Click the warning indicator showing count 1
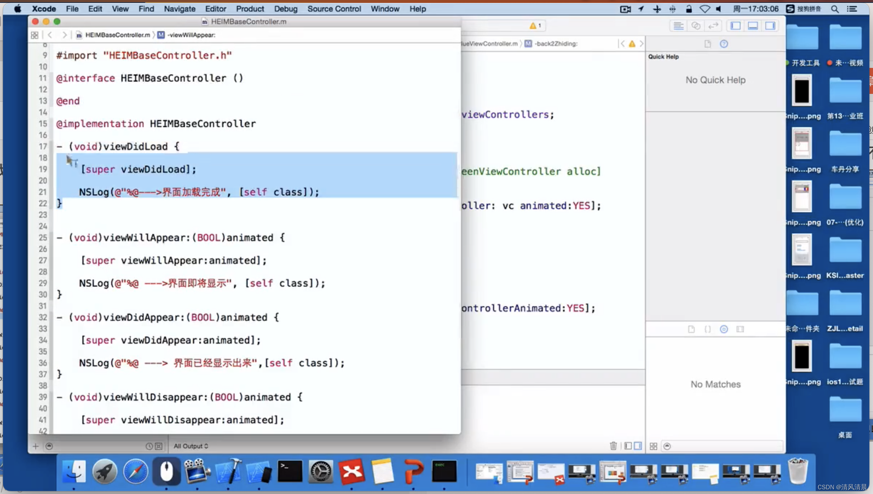 coord(535,25)
